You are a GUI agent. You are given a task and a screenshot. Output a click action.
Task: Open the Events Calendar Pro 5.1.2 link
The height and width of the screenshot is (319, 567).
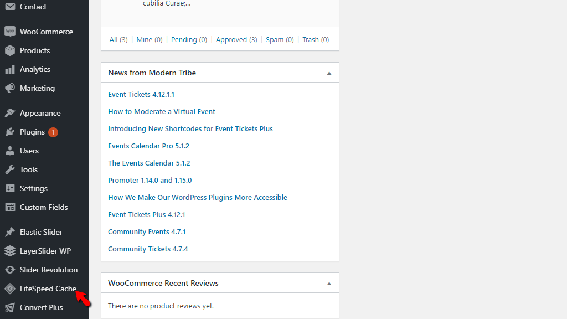tap(148, 146)
